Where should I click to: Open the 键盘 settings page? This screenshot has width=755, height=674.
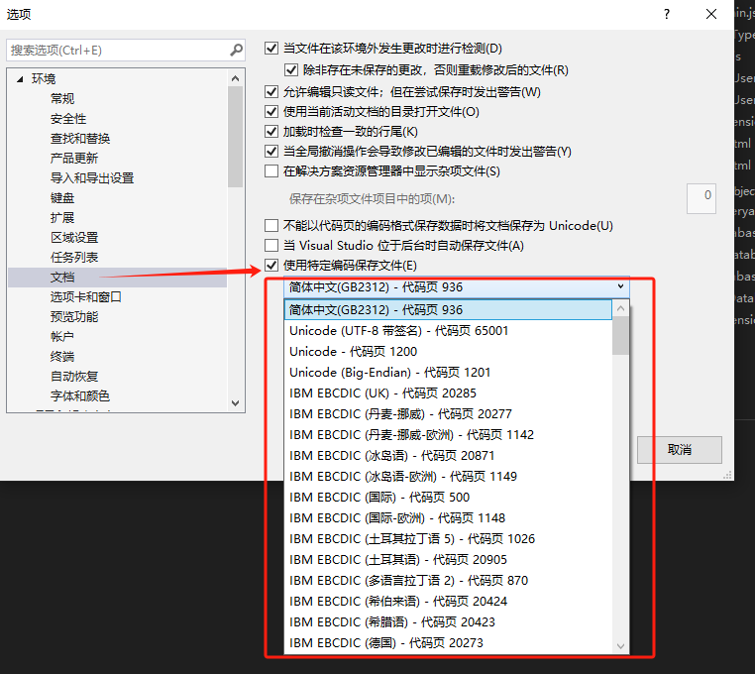(62, 198)
